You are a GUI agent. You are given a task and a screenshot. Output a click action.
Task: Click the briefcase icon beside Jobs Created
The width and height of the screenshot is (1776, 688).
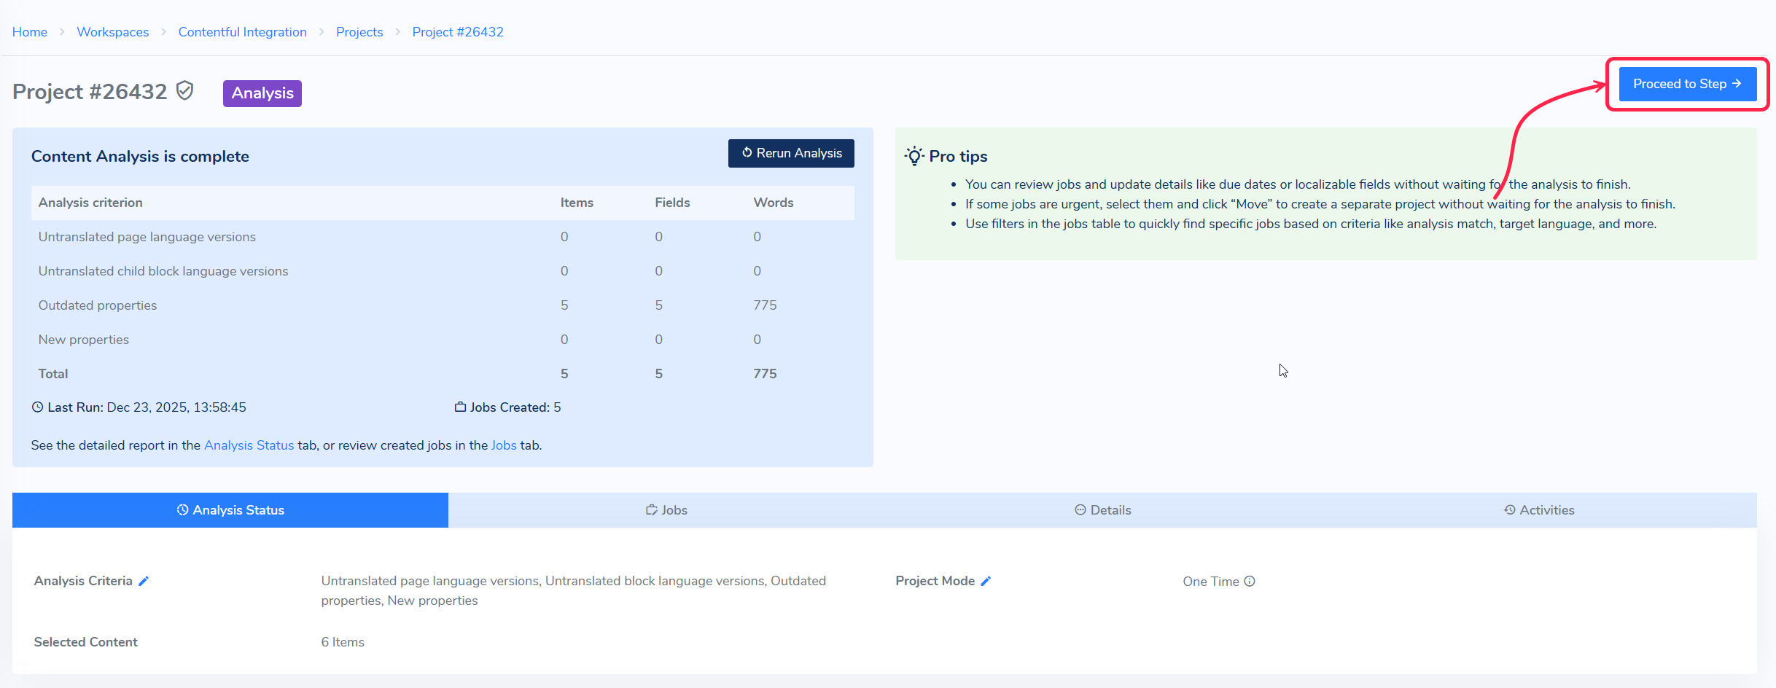(x=460, y=407)
